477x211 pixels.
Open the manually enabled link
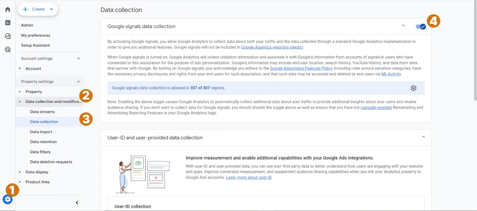(x=376, y=108)
